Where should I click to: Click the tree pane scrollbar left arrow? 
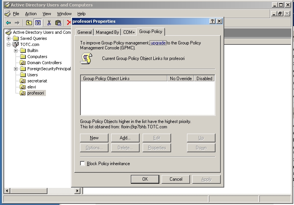7,191
